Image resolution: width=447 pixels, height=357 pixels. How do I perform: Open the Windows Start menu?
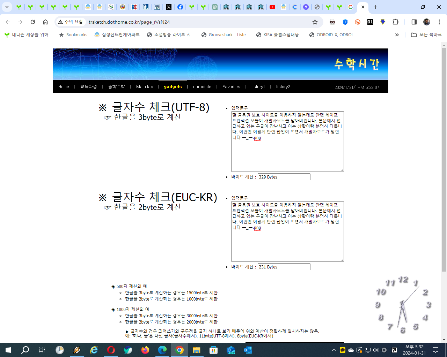(8, 350)
